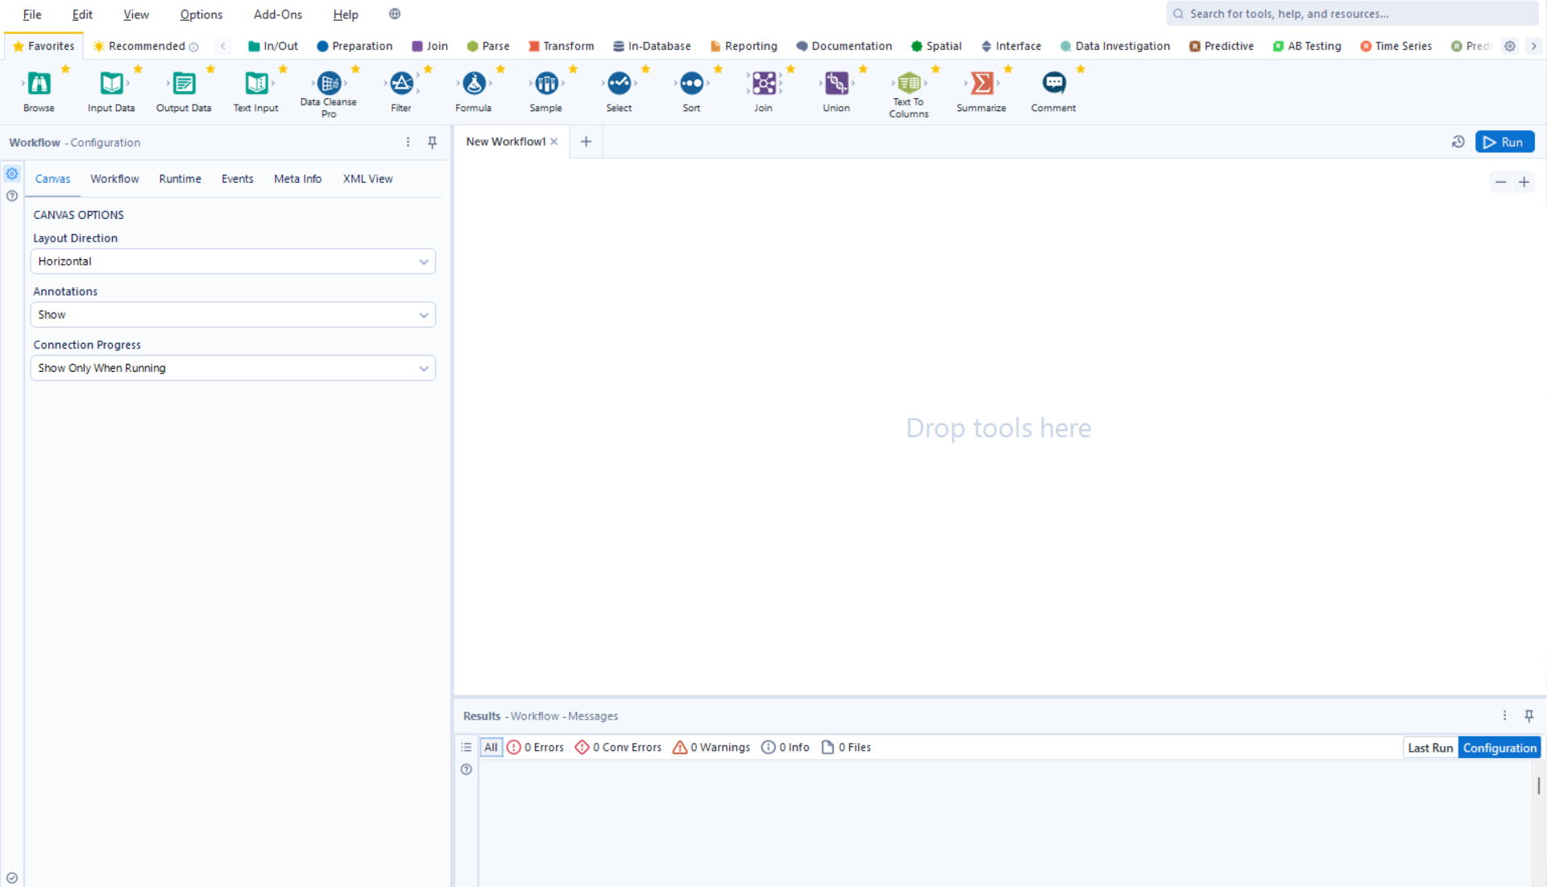The width and height of the screenshot is (1547, 887).
Task: Open the Options menu
Action: point(201,14)
